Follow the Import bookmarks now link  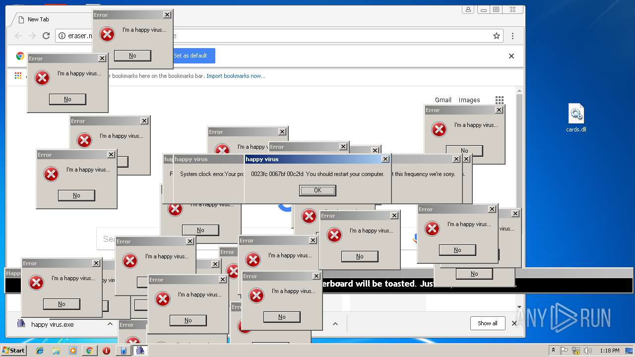236,76
